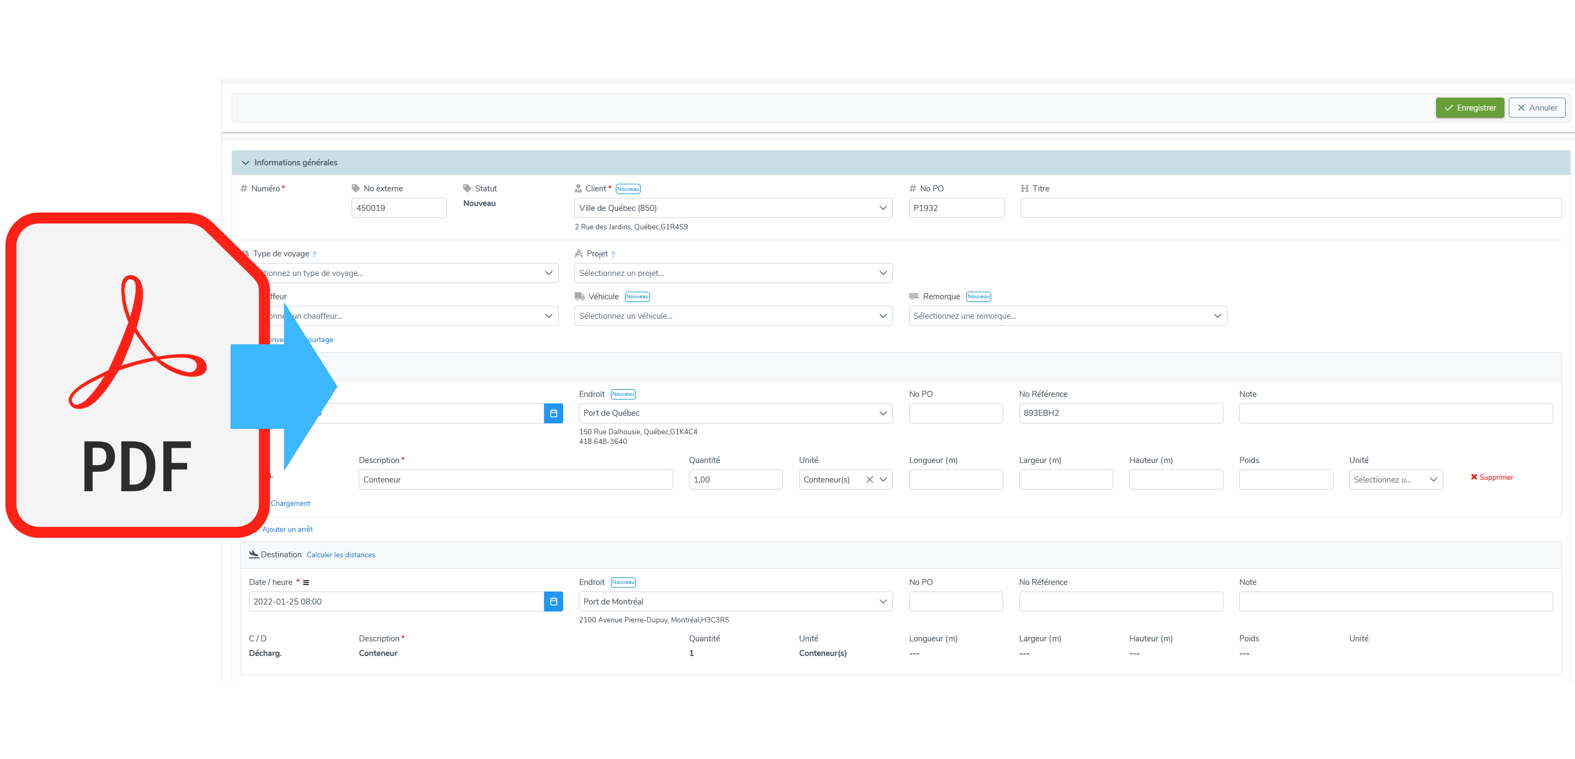Click destination date field 2022-01-25 08:00
Screen dimensions: 1575x759
click(x=396, y=601)
